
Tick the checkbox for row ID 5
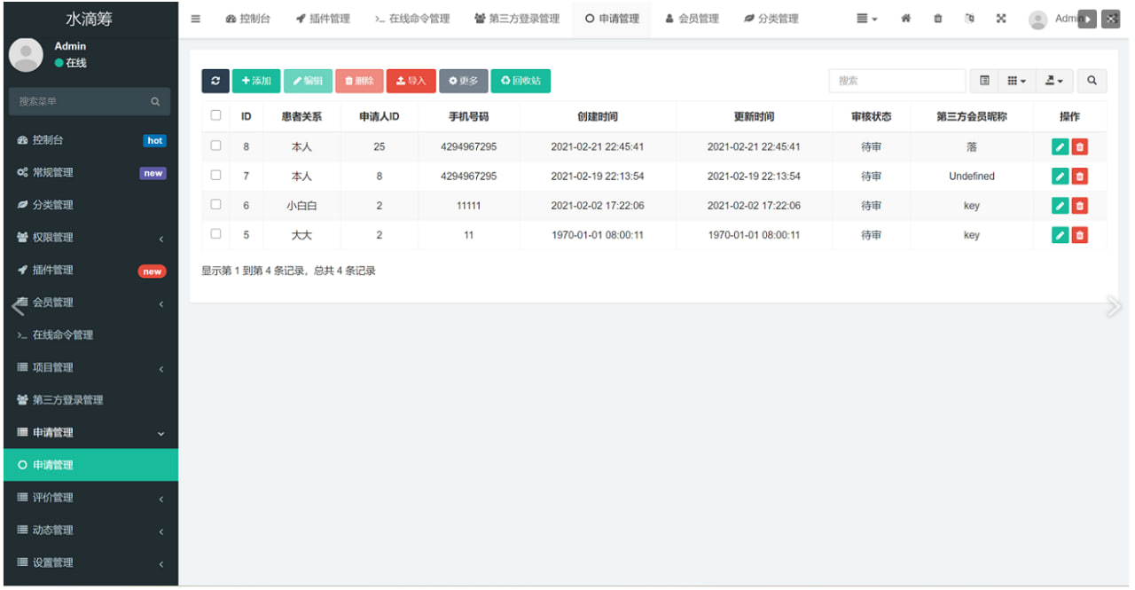(x=215, y=234)
